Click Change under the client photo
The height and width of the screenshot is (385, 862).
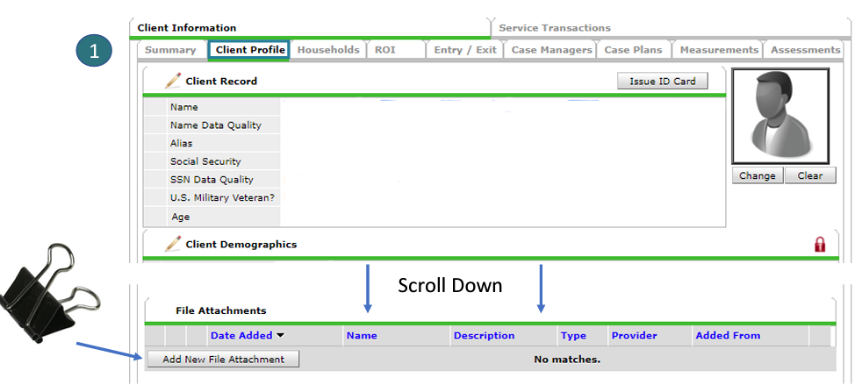(x=757, y=175)
